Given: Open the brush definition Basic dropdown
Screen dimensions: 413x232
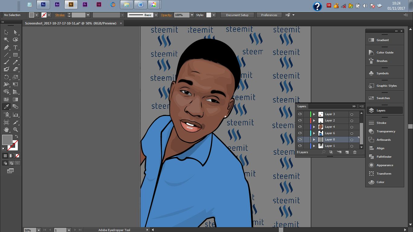Looking at the screenshot, I should (156, 15).
